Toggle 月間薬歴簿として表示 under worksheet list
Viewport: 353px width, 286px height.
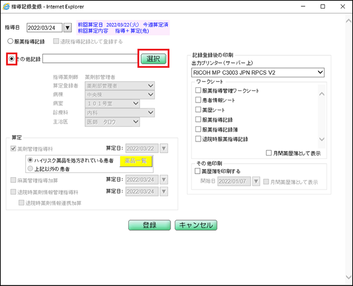point(269,153)
